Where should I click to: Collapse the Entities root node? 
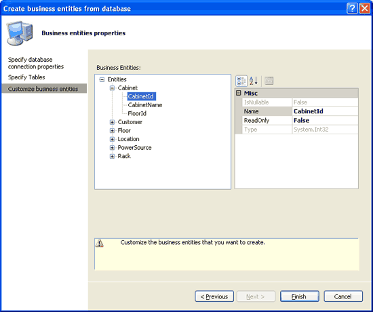coord(102,79)
